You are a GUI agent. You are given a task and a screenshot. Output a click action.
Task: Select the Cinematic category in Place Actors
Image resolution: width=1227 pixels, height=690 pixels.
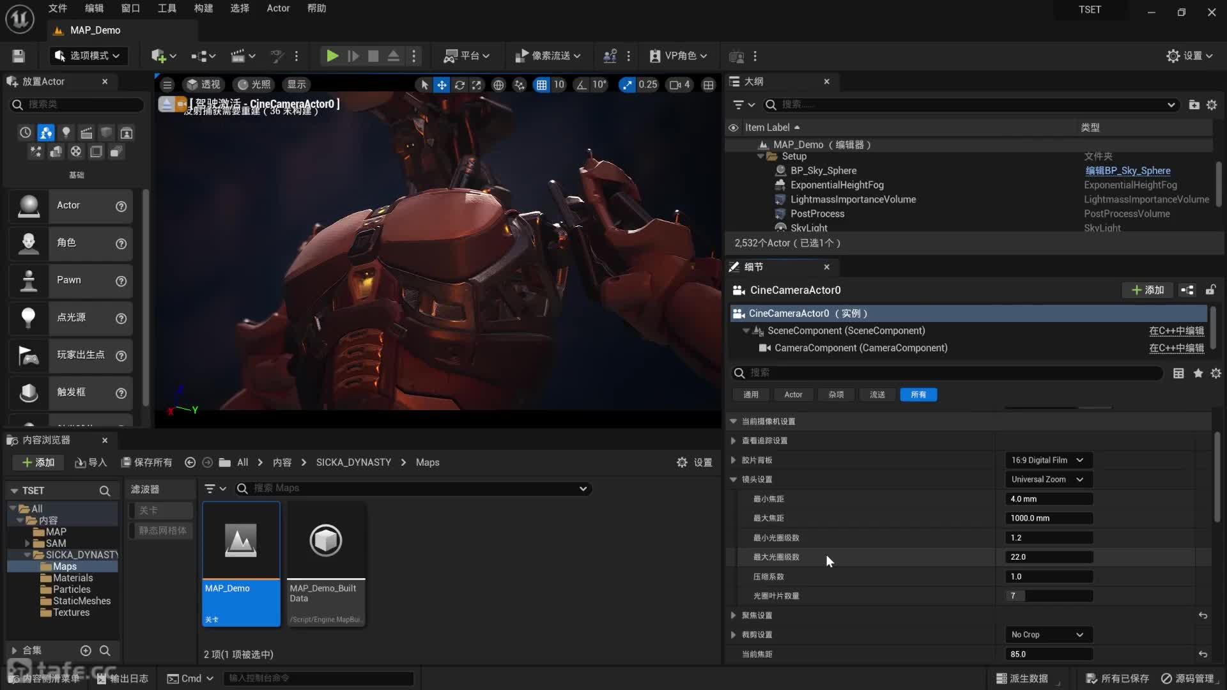pyautogui.click(x=86, y=133)
